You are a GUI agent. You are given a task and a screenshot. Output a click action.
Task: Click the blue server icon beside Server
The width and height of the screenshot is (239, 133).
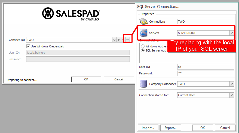(x=143, y=33)
